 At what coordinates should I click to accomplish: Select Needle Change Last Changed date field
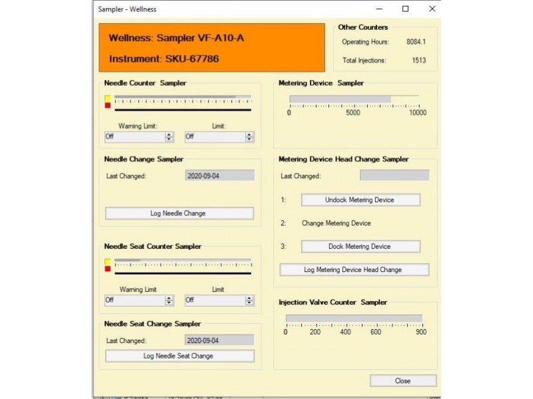point(220,176)
